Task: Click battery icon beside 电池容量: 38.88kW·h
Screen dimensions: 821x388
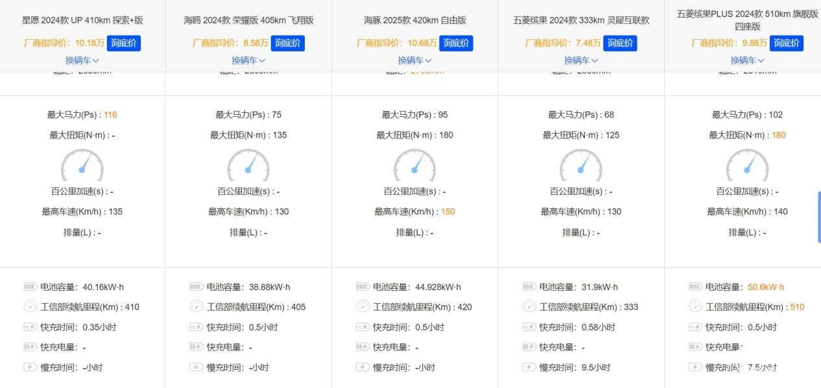Action: pyautogui.click(x=197, y=287)
